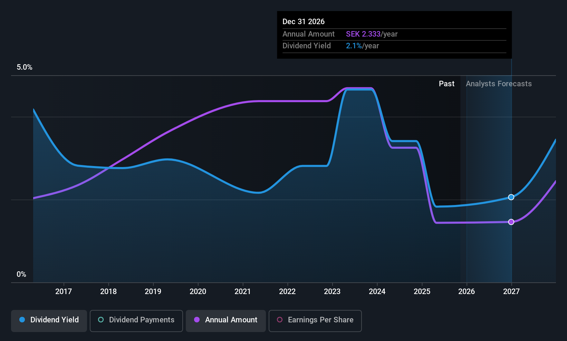567x341 pixels.
Task: Enable the Dividend Payments series
Action: (x=136, y=320)
